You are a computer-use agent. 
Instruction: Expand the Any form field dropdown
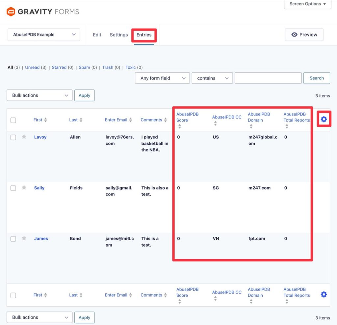pos(162,78)
